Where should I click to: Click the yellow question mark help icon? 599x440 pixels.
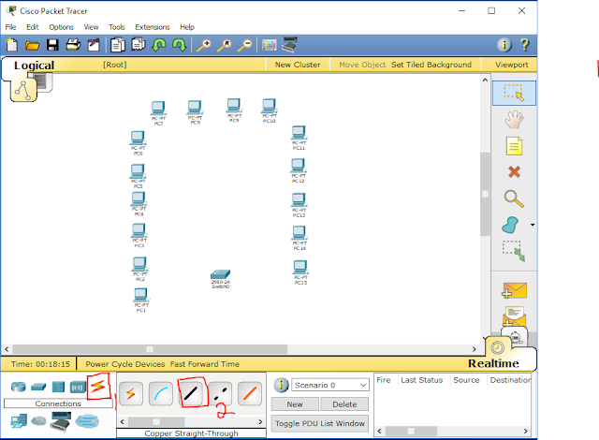click(x=525, y=45)
